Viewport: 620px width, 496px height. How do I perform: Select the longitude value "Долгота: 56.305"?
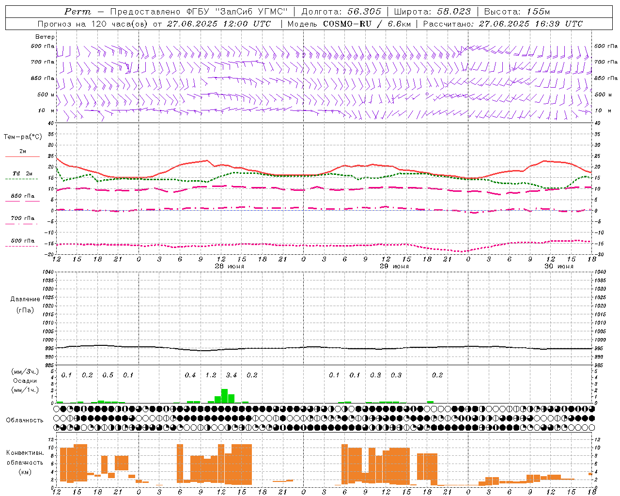(341, 12)
